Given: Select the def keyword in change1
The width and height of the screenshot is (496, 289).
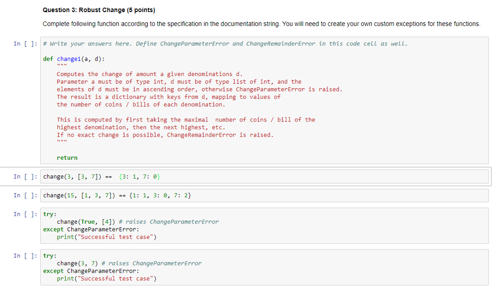Looking at the screenshot, I should (x=47, y=59).
